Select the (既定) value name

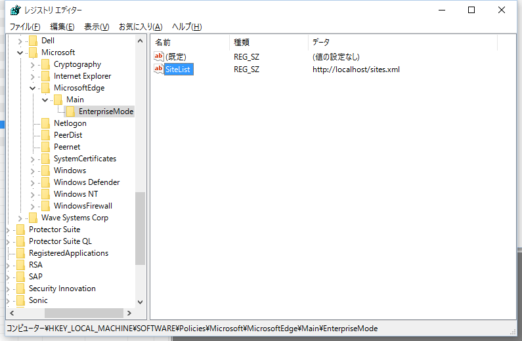[176, 57]
